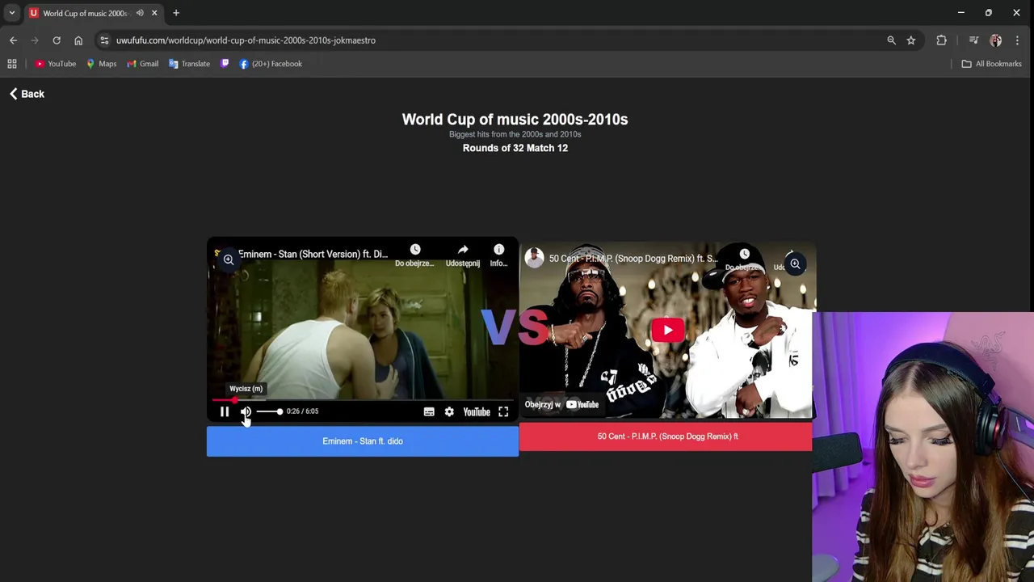
Task: Open a new browser tab
Action: pyautogui.click(x=176, y=13)
